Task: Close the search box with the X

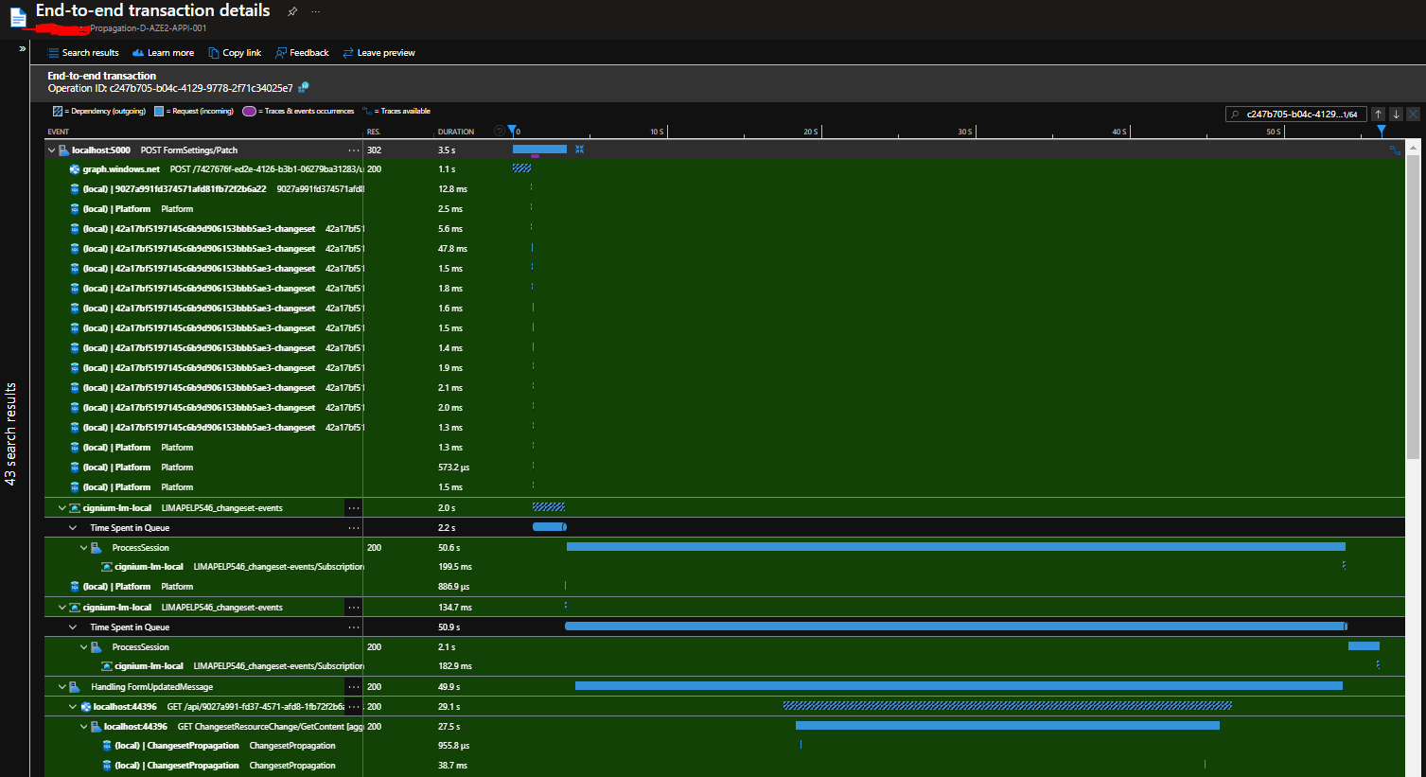Action: pyautogui.click(x=1411, y=114)
